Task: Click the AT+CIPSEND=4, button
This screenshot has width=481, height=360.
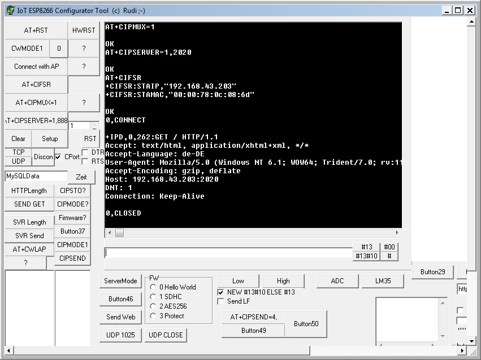Action: pos(254,317)
